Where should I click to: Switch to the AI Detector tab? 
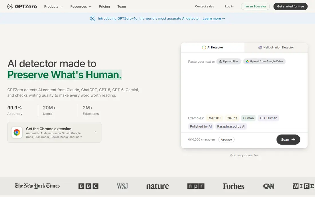212,48
